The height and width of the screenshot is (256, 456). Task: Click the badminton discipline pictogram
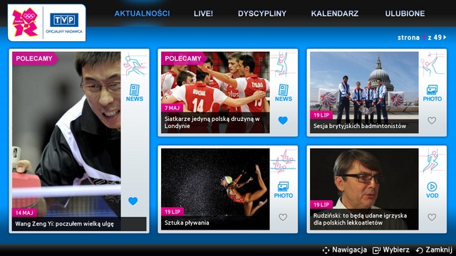(432, 65)
